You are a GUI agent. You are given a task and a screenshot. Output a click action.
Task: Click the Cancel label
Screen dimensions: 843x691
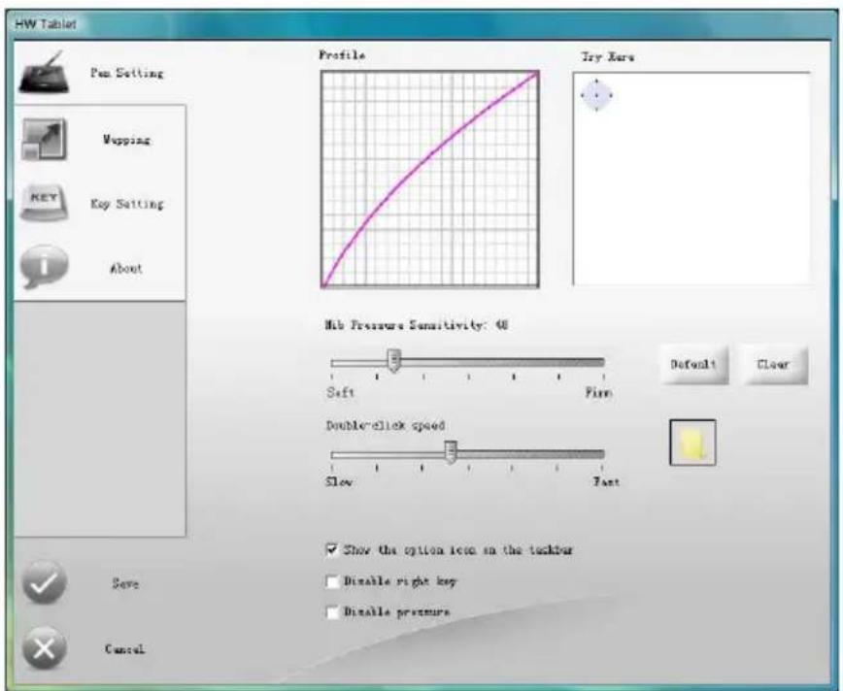pos(124,649)
